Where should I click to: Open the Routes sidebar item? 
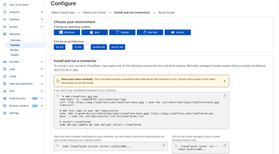tap(14, 50)
